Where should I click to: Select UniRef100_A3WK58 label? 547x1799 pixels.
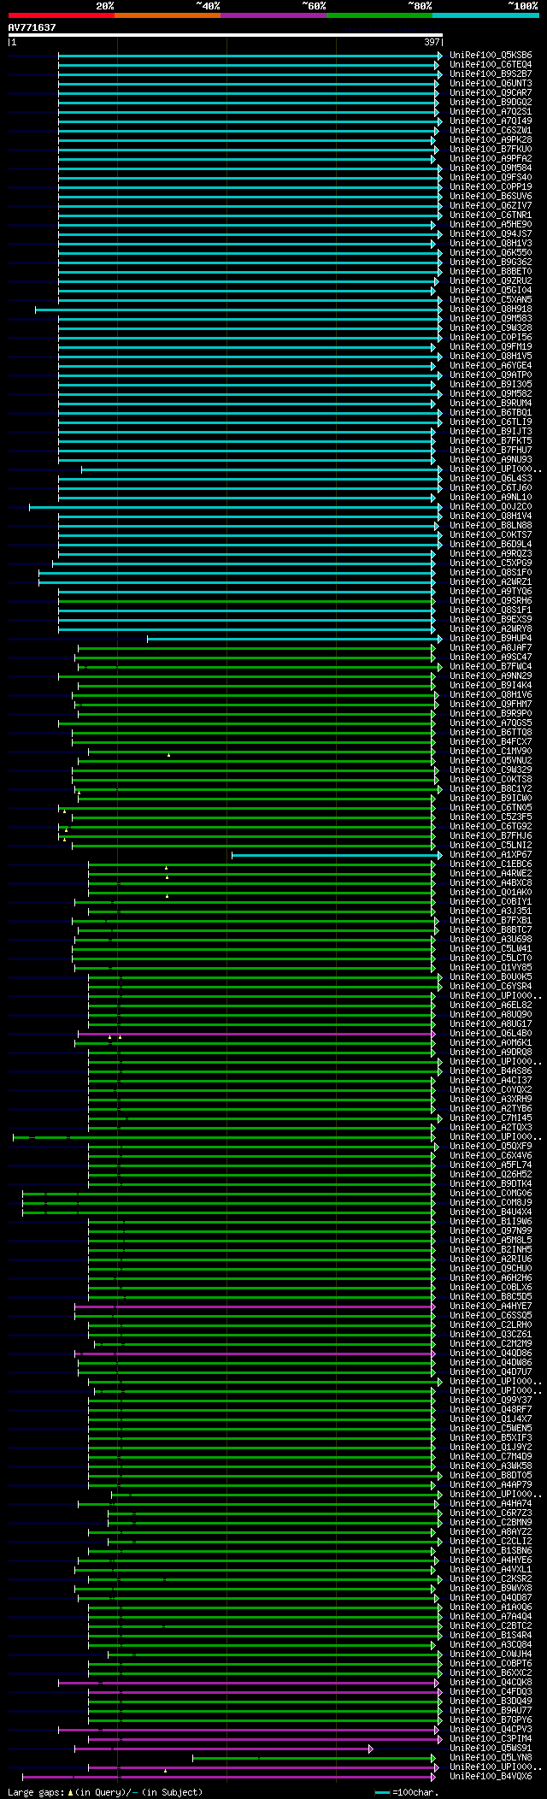491,1466
